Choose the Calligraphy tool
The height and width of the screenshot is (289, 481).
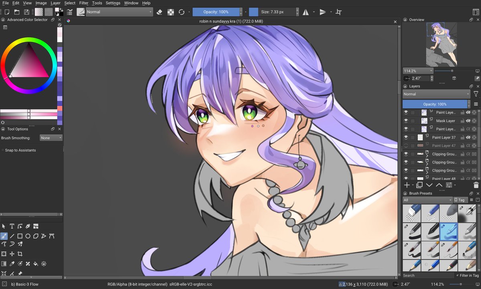28,226
